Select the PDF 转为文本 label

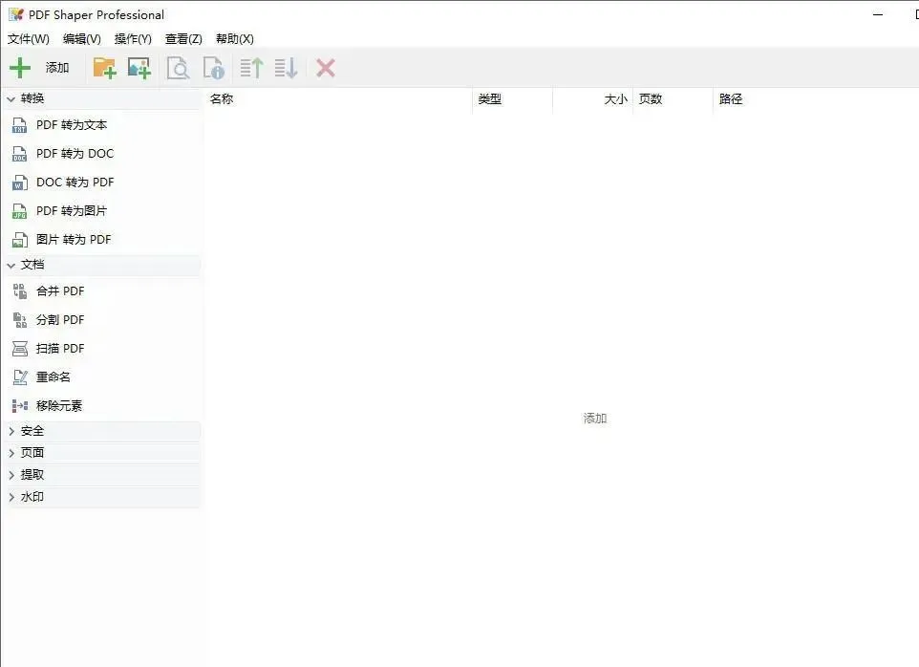pyautogui.click(x=72, y=125)
